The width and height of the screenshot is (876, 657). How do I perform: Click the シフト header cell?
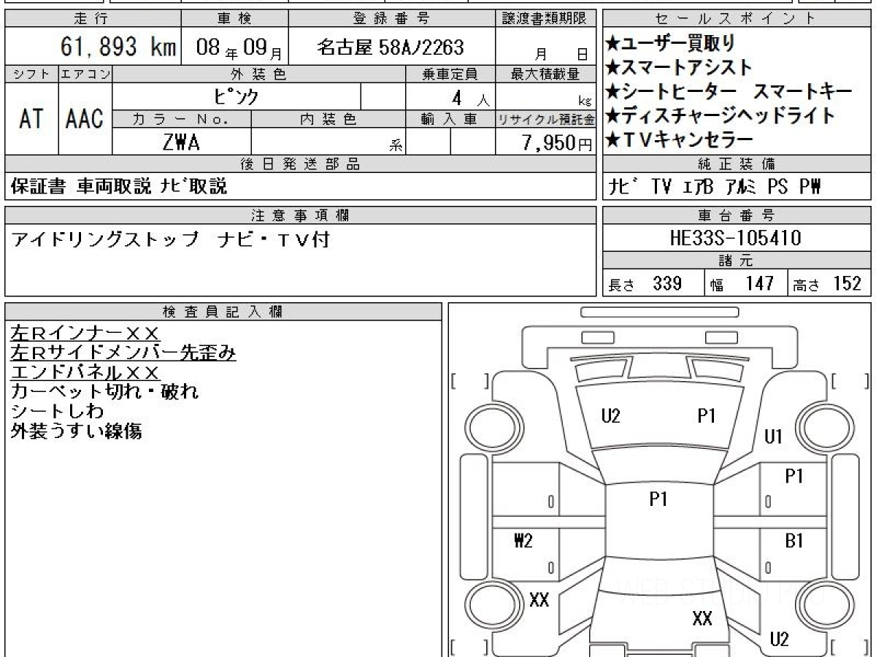click(31, 74)
